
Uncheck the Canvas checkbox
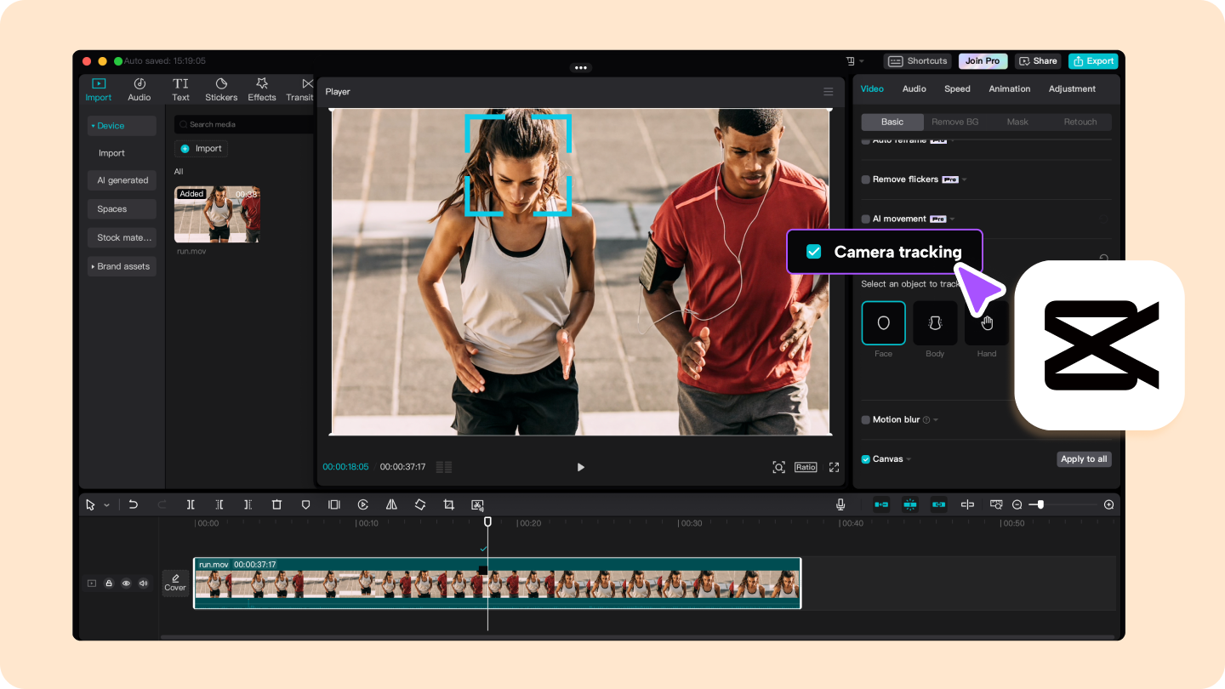pos(866,459)
